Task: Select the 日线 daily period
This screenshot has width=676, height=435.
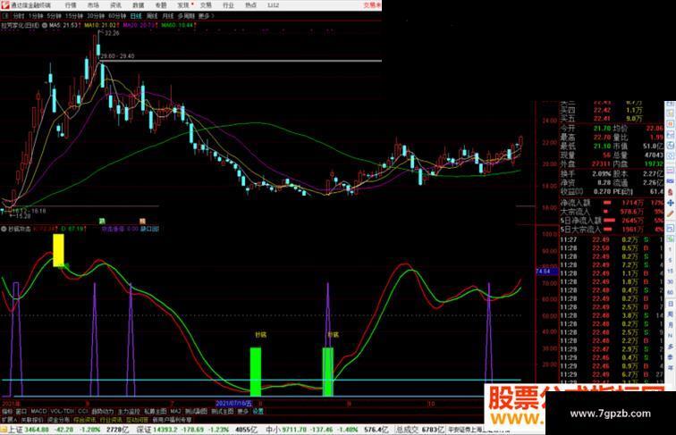Action: [x=136, y=16]
